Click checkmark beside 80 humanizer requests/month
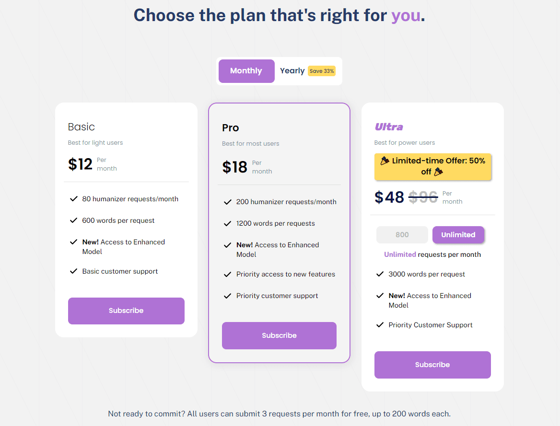 click(x=74, y=199)
